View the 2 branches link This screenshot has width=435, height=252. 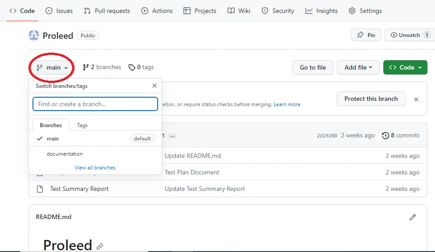pyautogui.click(x=102, y=67)
